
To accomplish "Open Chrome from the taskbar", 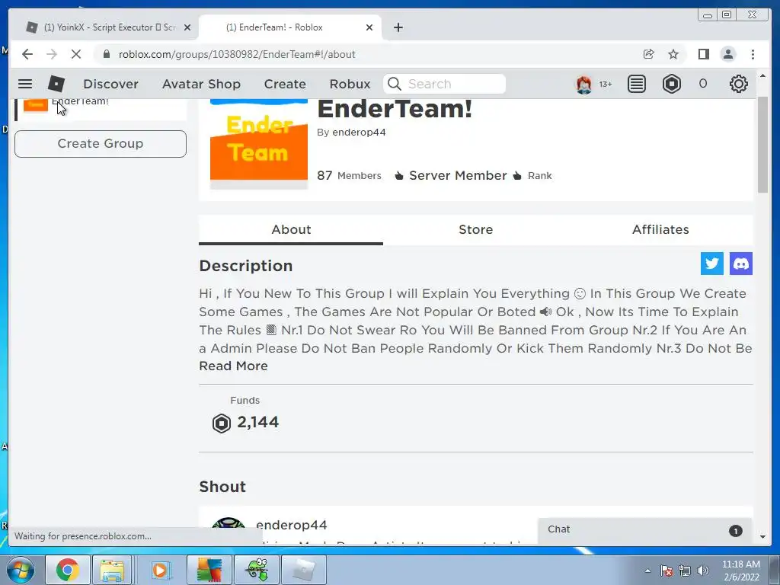I will coord(67,570).
